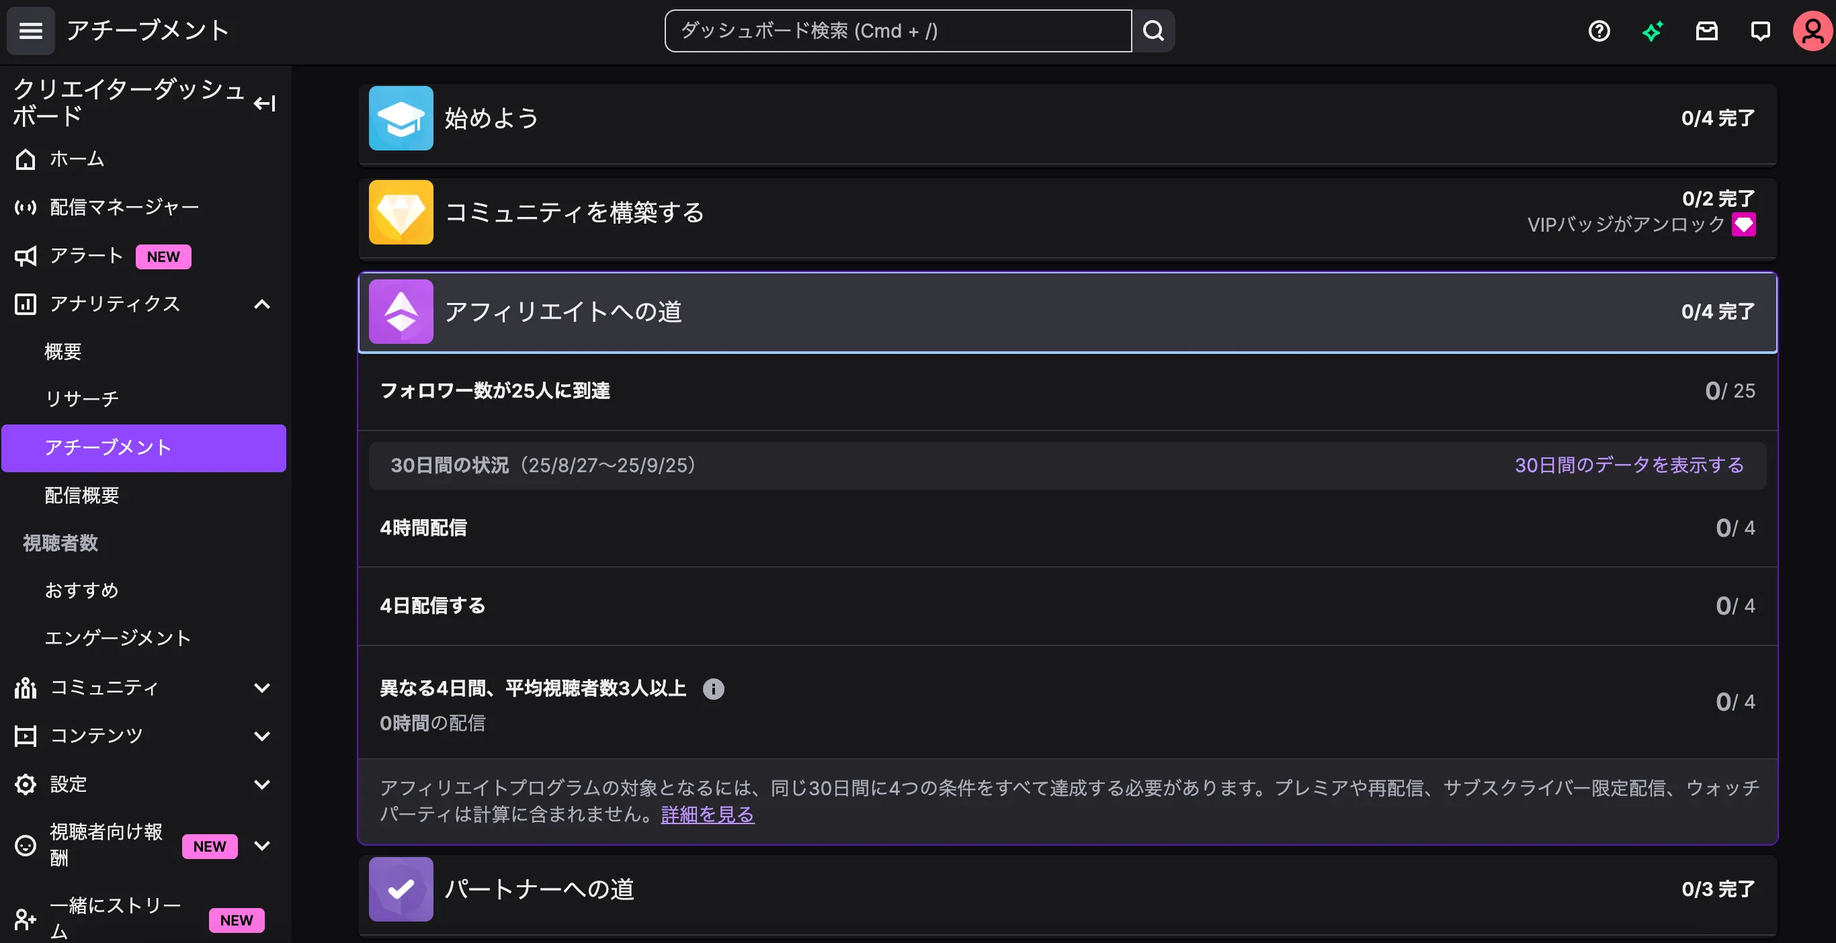Open the inbox notifications icon
Viewport: 1836px width, 943px height.
point(1706,31)
